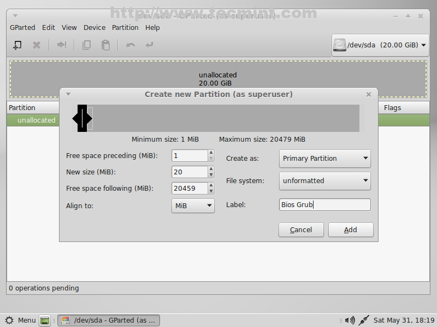Open the main window title menu arrow
The width and height of the screenshot is (437, 327).
[15, 16]
